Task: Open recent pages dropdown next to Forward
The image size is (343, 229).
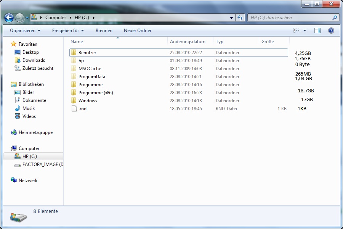Action: coord(27,18)
